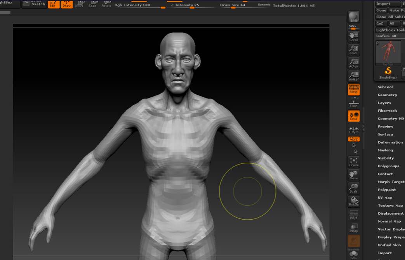Select the SimpleBrush tool icon

point(388,73)
